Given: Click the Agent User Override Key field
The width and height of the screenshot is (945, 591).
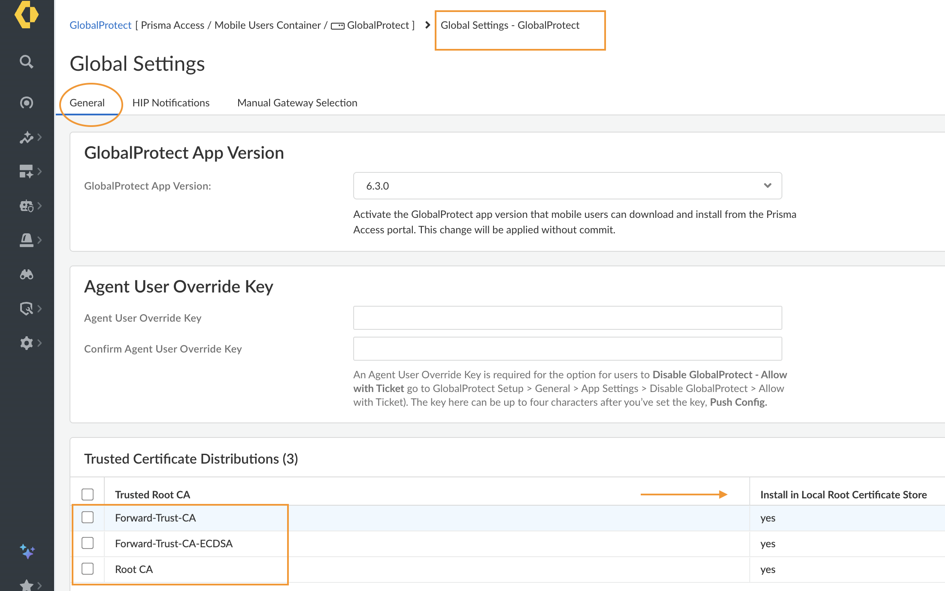Looking at the screenshot, I should tap(567, 318).
